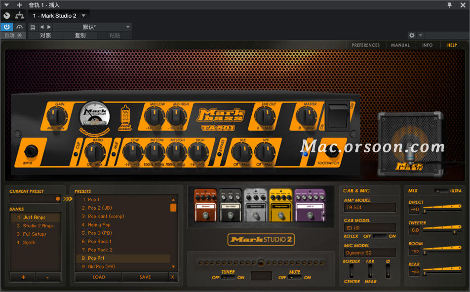This screenshot has width=470, height=292.
Task: Open the AMP MODEL TA 501 selector
Action: point(370,208)
